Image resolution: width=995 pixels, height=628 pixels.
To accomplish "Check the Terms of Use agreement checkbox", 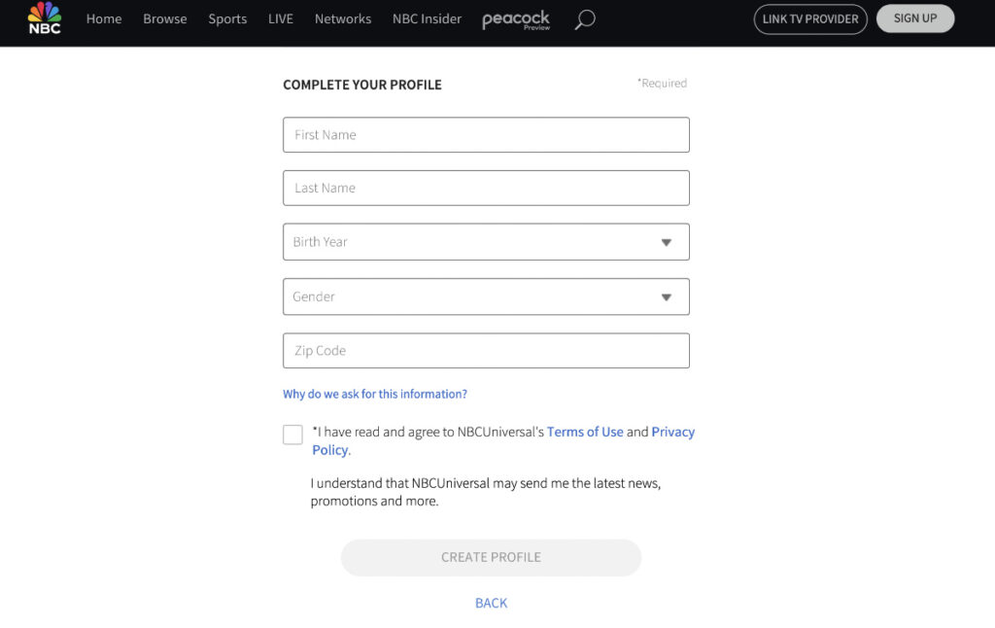I will 292,435.
